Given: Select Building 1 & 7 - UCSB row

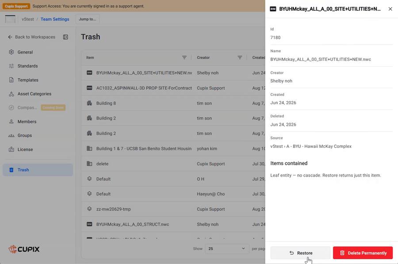Looking at the screenshot, I should (173, 148).
